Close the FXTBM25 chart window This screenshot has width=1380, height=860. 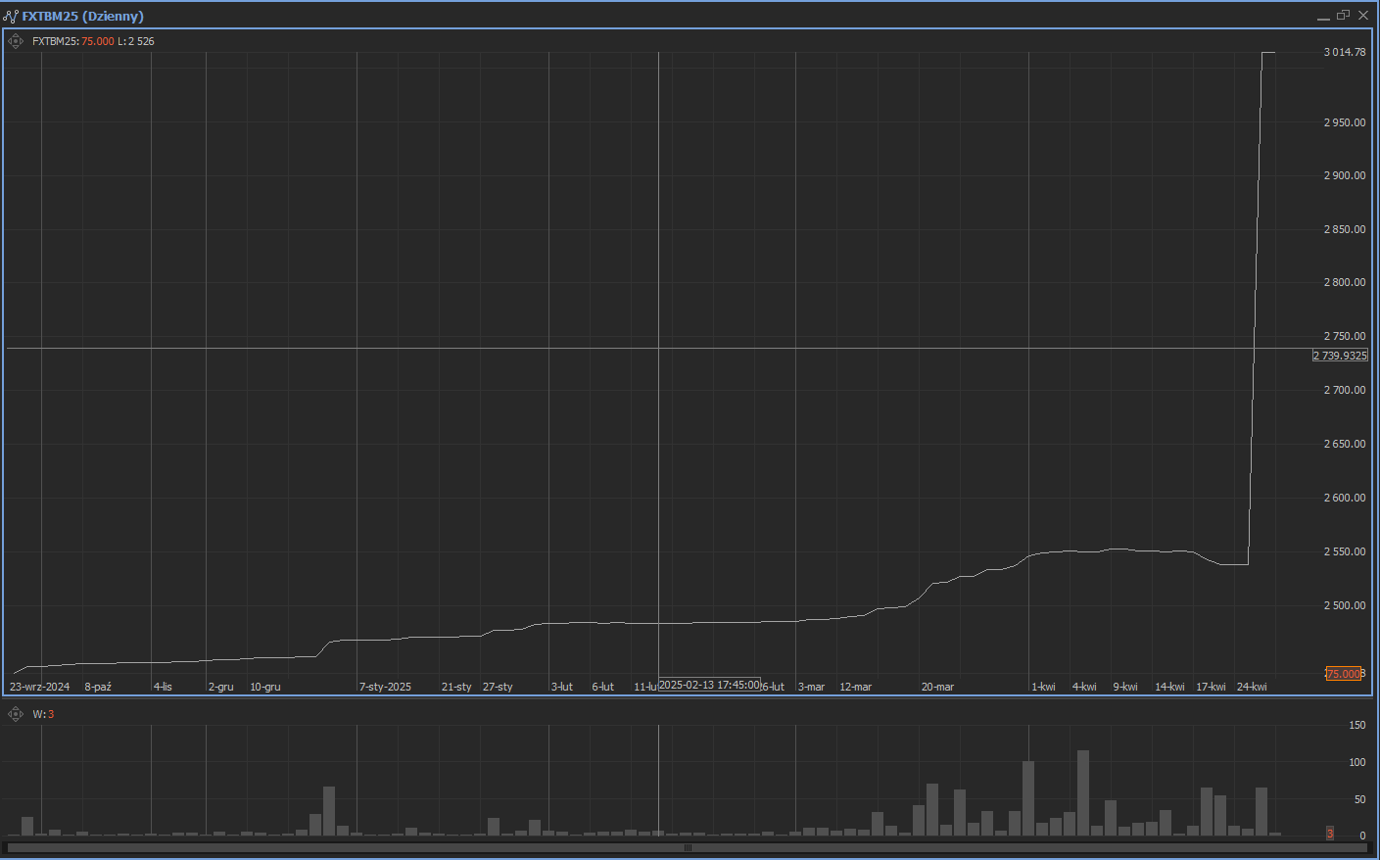click(1363, 16)
